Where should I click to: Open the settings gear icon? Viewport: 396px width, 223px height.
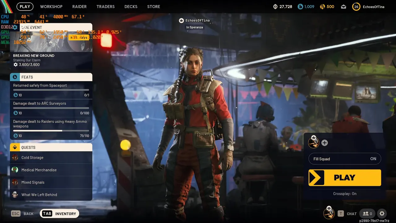pyautogui.click(x=382, y=213)
